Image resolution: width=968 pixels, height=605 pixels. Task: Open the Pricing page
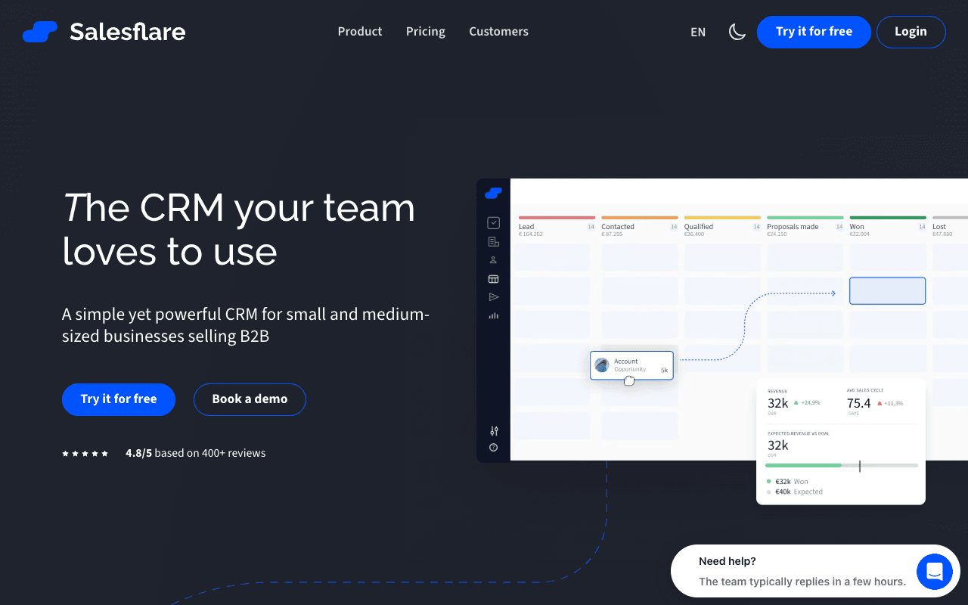(x=426, y=32)
